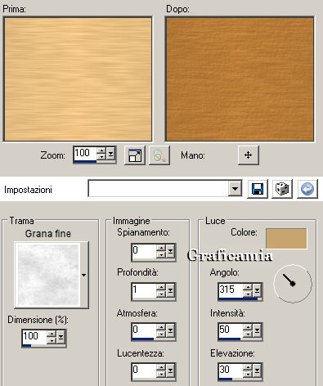The height and width of the screenshot is (386, 323).
Task: Click the randomize parameters dice icon
Action: pos(282,189)
